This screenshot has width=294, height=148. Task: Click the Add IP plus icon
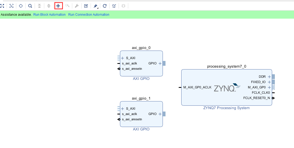click(58, 6)
